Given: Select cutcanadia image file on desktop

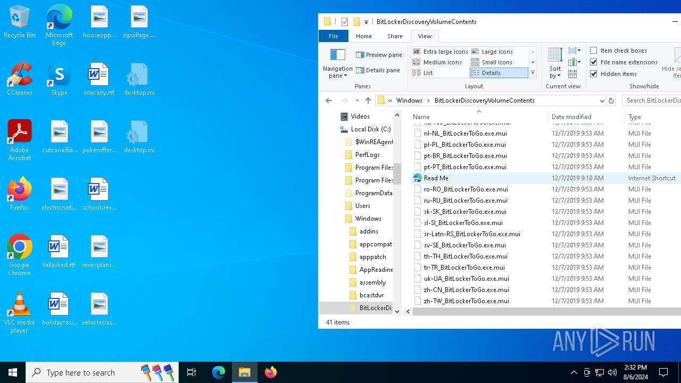Looking at the screenshot, I should pyautogui.click(x=59, y=137).
